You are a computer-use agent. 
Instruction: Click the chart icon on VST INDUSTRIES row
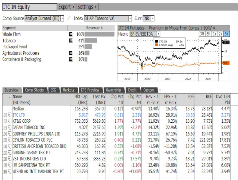click(10, 159)
